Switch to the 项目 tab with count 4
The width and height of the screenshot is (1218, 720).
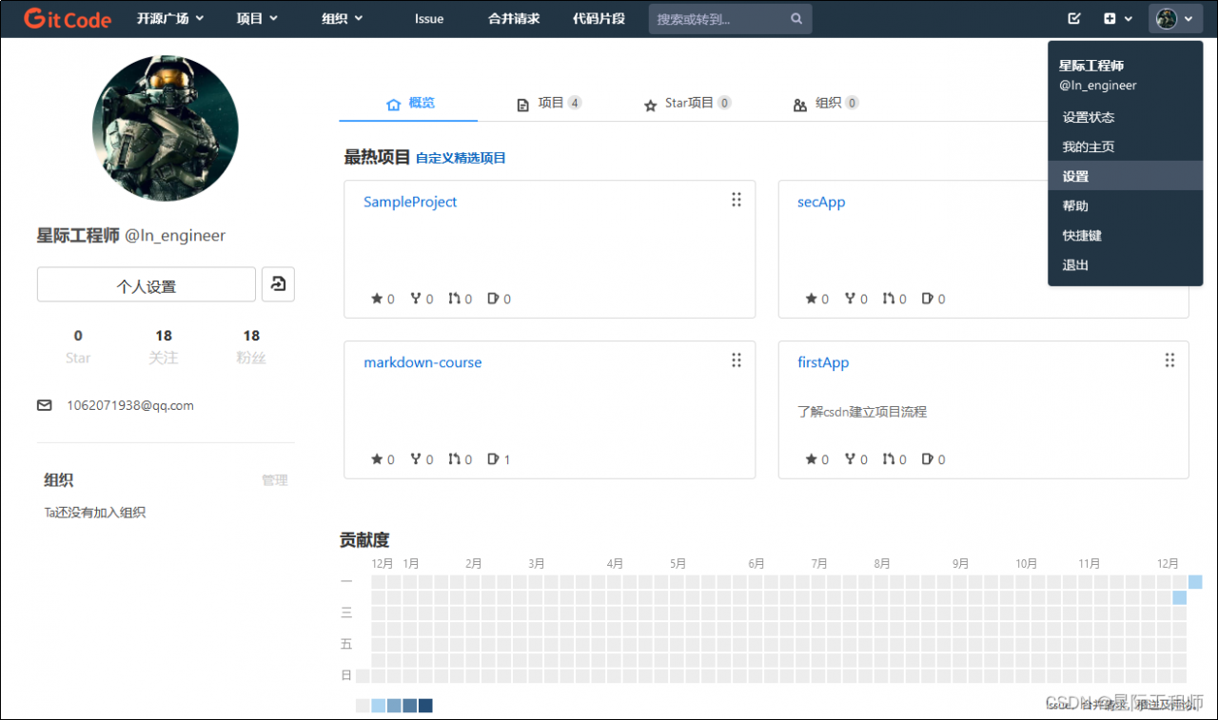click(549, 103)
